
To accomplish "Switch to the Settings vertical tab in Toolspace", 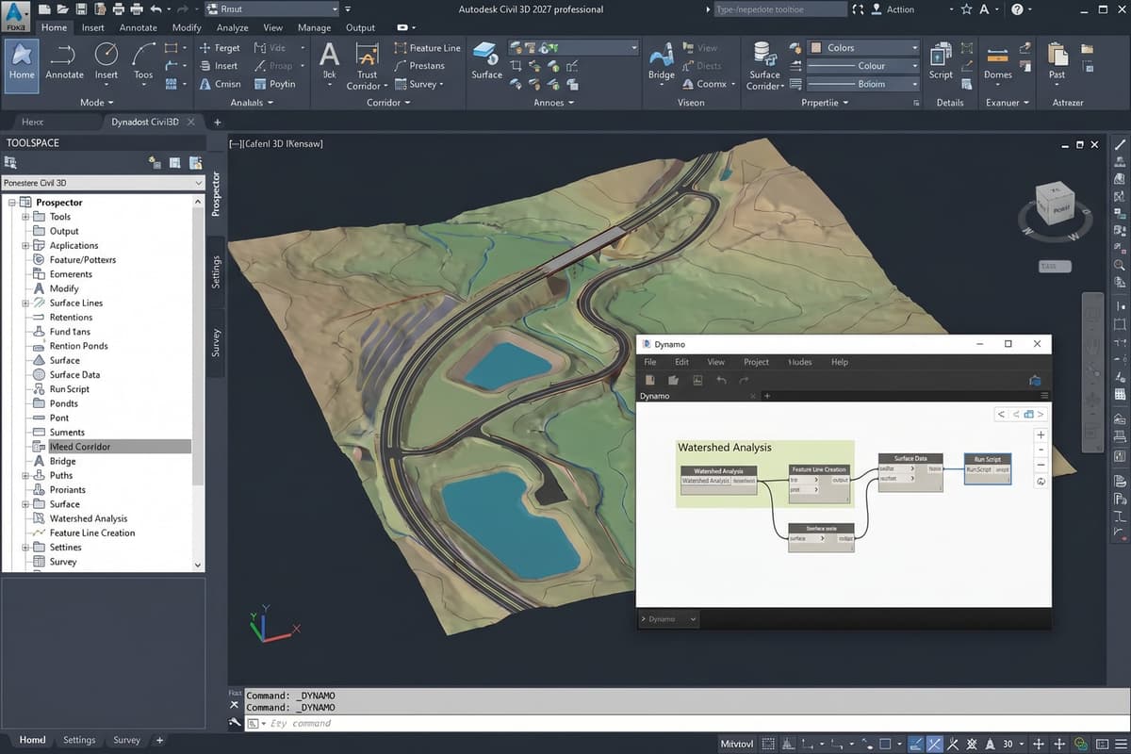I will (x=216, y=271).
